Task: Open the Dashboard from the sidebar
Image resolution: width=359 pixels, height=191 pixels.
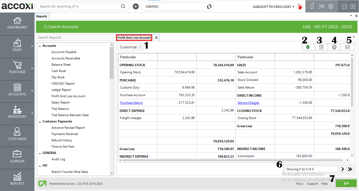Action: point(17,24)
